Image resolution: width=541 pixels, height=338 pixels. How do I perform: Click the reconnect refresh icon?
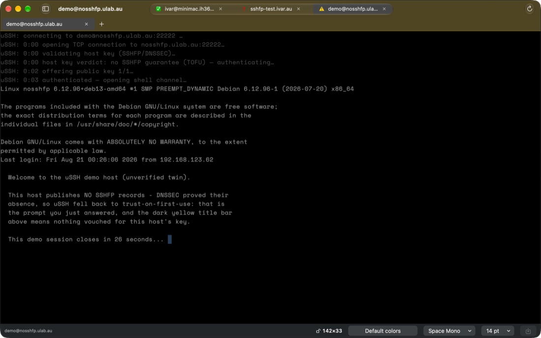(530, 9)
